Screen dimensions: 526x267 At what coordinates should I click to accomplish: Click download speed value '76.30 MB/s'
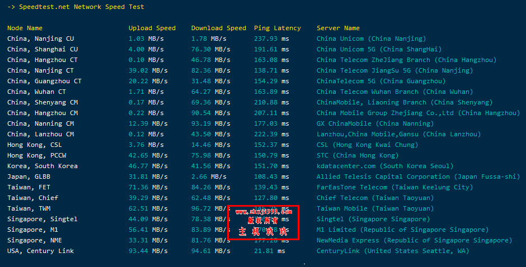coord(211,50)
